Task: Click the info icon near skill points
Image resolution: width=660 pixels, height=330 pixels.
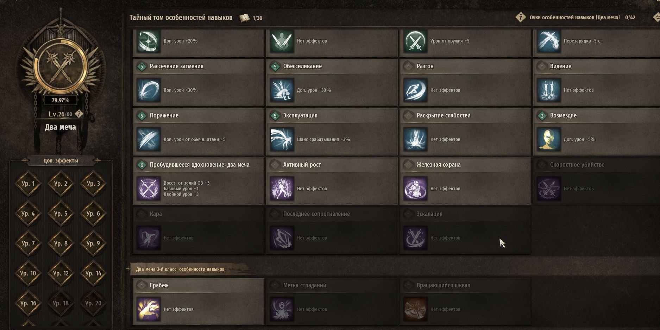Action: point(521,17)
